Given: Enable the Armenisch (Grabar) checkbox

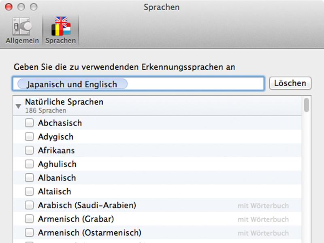Looking at the screenshot, I should click(x=29, y=219).
